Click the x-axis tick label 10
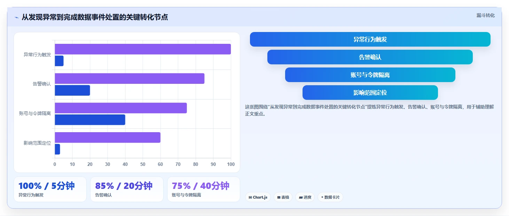The height and width of the screenshot is (216, 509). pyautogui.click(x=72, y=164)
